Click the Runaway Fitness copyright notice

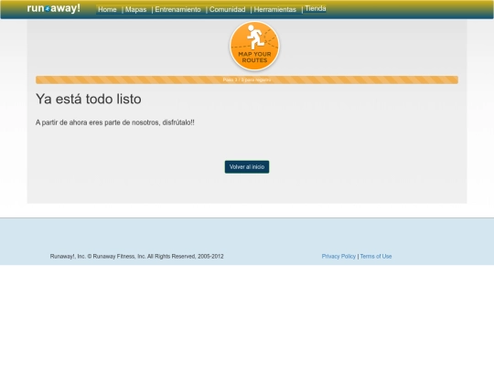(136, 257)
